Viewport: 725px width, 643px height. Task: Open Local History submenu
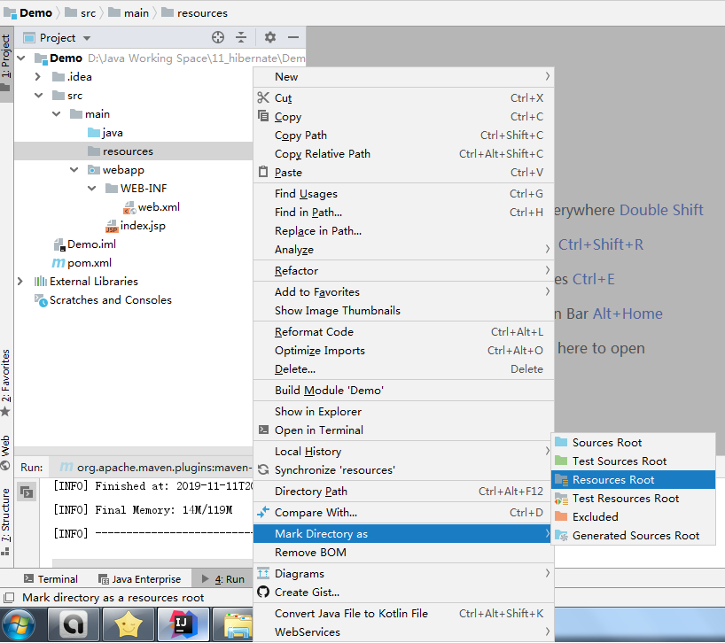click(x=403, y=452)
